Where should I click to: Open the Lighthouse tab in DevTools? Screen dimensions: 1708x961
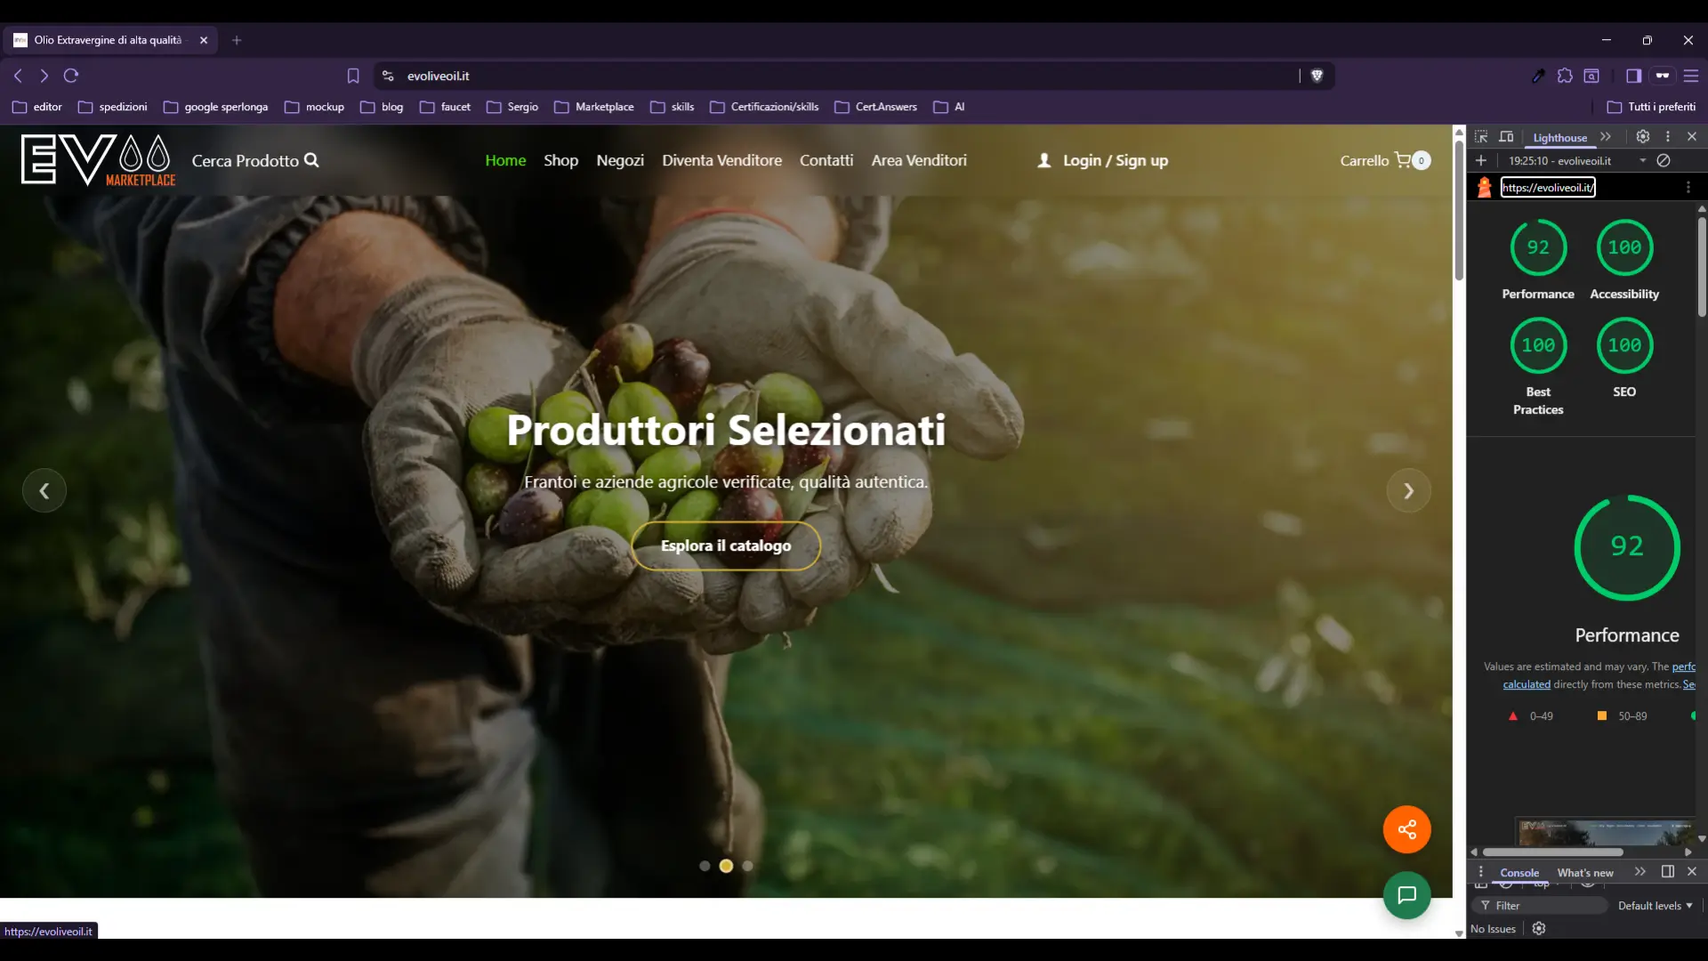1559,138
